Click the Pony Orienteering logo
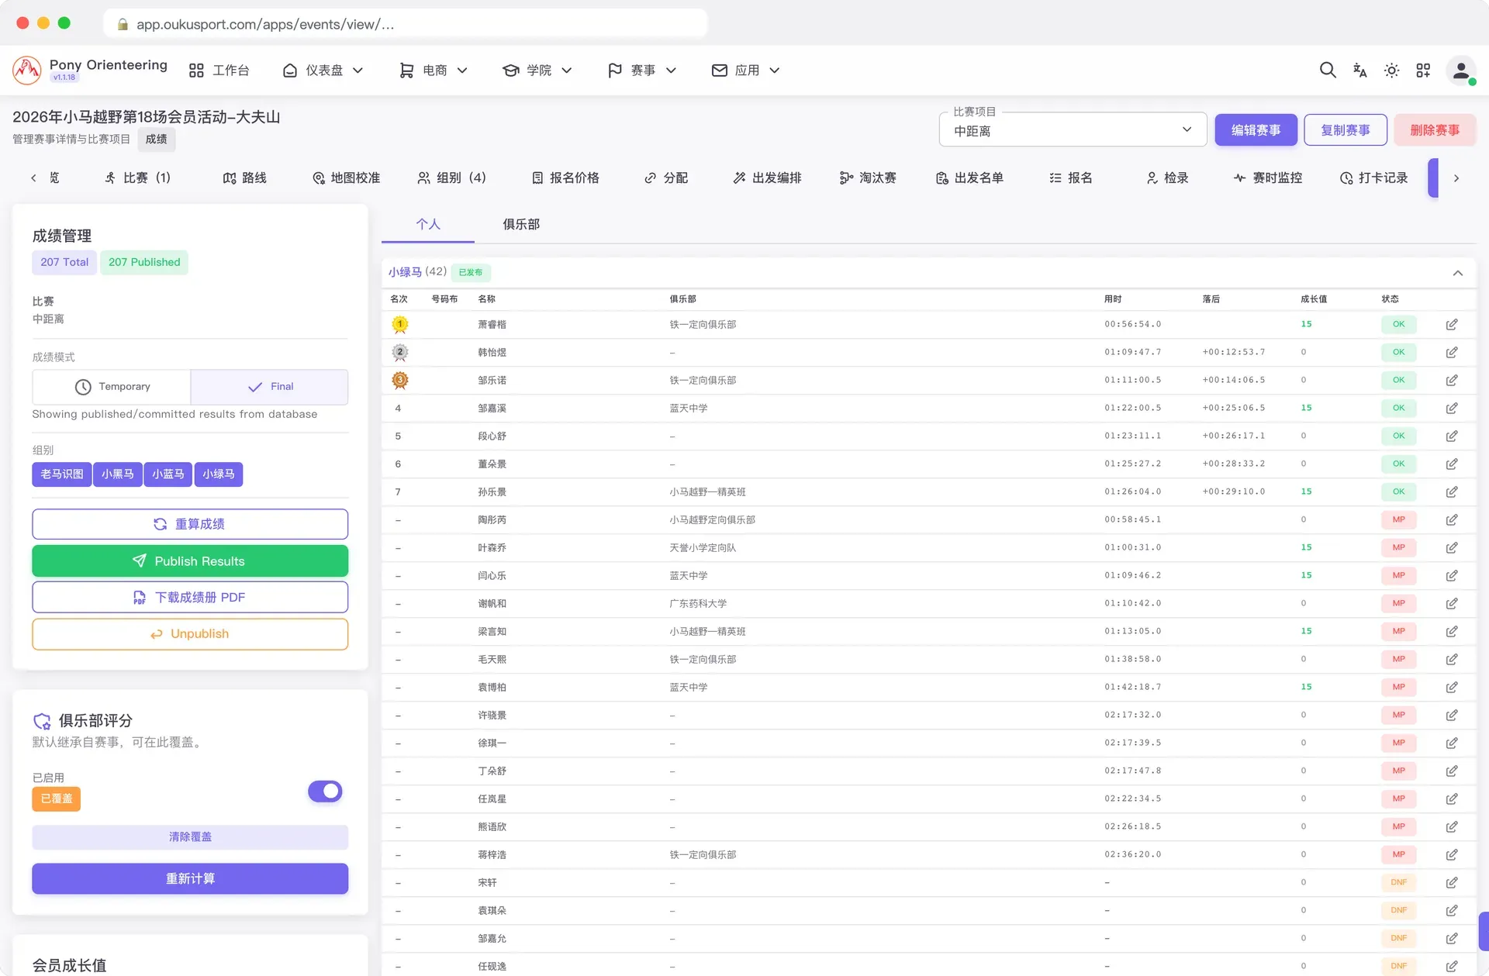This screenshot has height=976, width=1489. point(27,71)
